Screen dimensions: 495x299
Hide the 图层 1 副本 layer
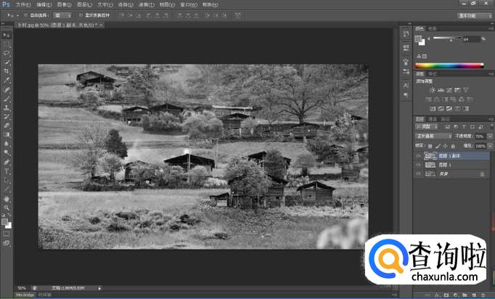pos(419,155)
